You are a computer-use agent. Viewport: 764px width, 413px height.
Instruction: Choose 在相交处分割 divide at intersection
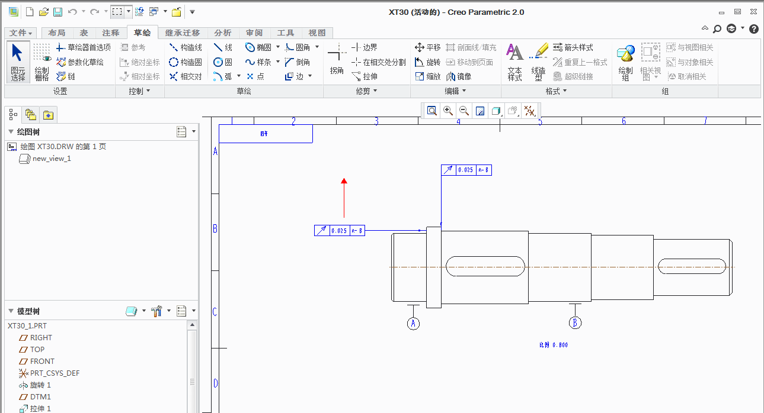pos(378,62)
